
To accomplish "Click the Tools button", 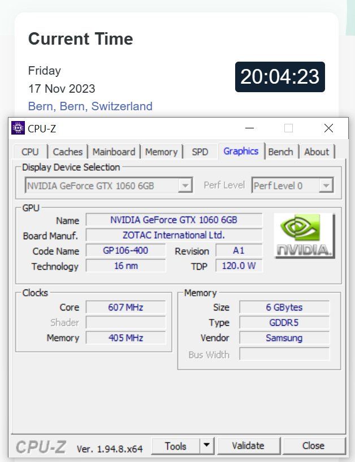I will 176,446.
